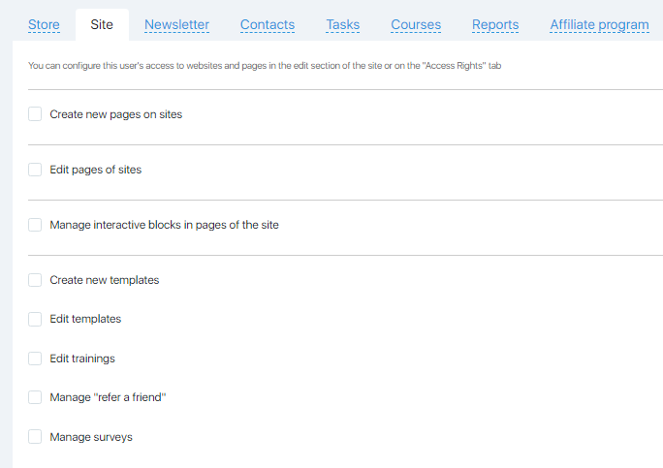
Task: View the Reports tab
Action: click(x=495, y=25)
